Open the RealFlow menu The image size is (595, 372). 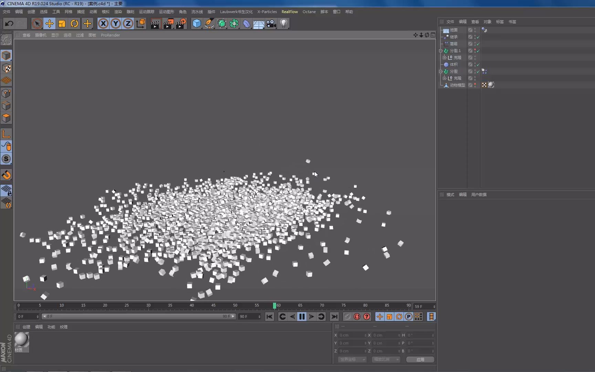point(290,11)
